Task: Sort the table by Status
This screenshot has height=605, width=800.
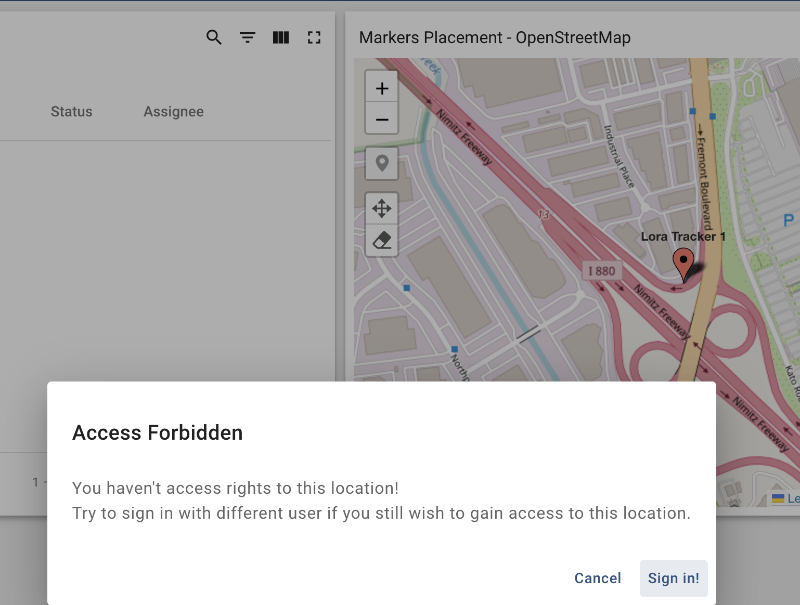Action: coord(71,111)
